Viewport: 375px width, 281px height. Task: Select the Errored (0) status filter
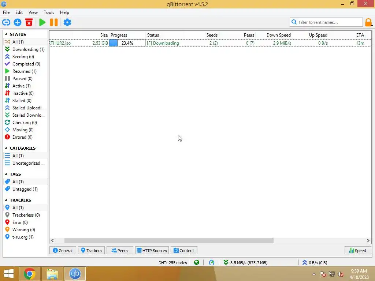pyautogui.click(x=25, y=137)
